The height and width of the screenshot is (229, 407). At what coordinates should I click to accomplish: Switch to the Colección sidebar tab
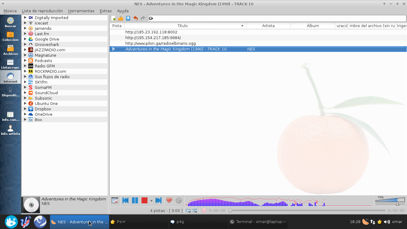(10, 36)
